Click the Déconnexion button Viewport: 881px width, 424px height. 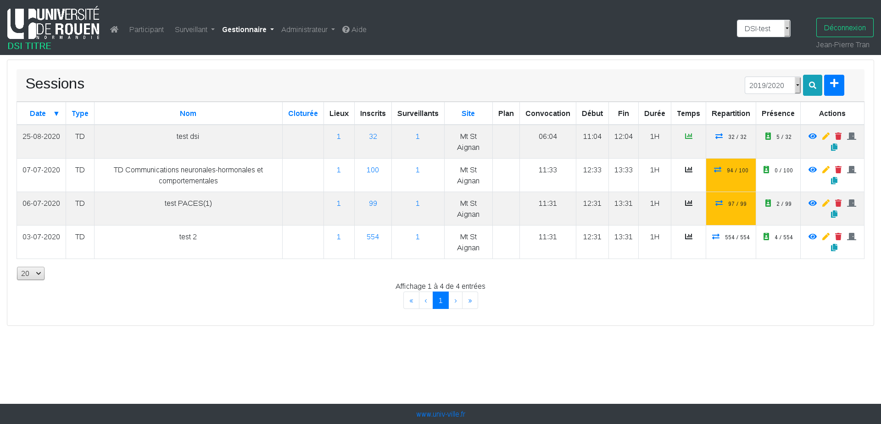[x=844, y=28]
